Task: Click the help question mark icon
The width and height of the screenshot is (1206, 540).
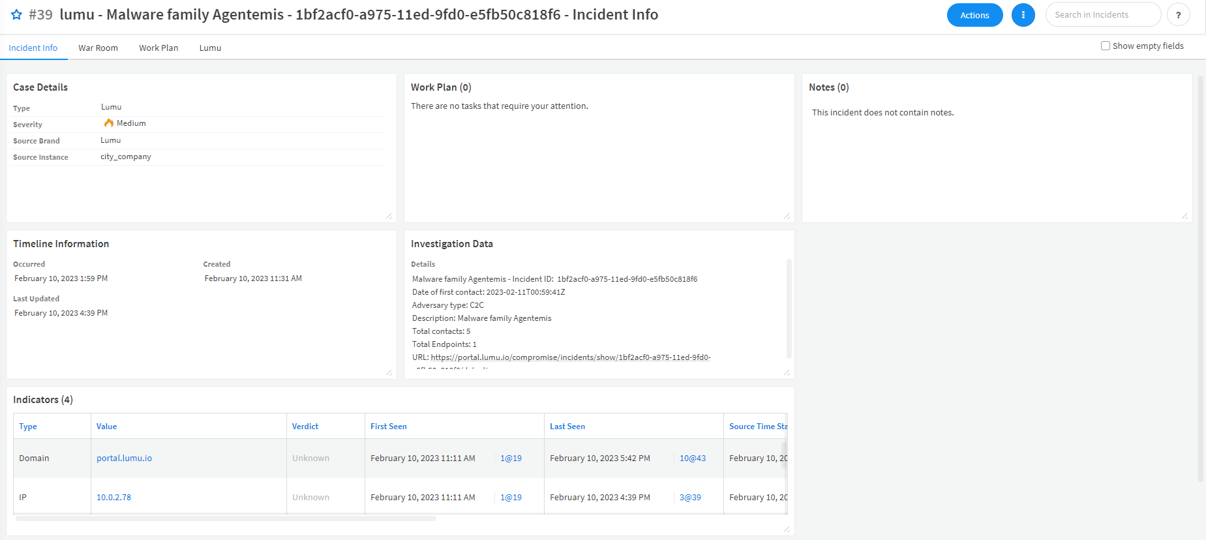Action: [x=1178, y=15]
